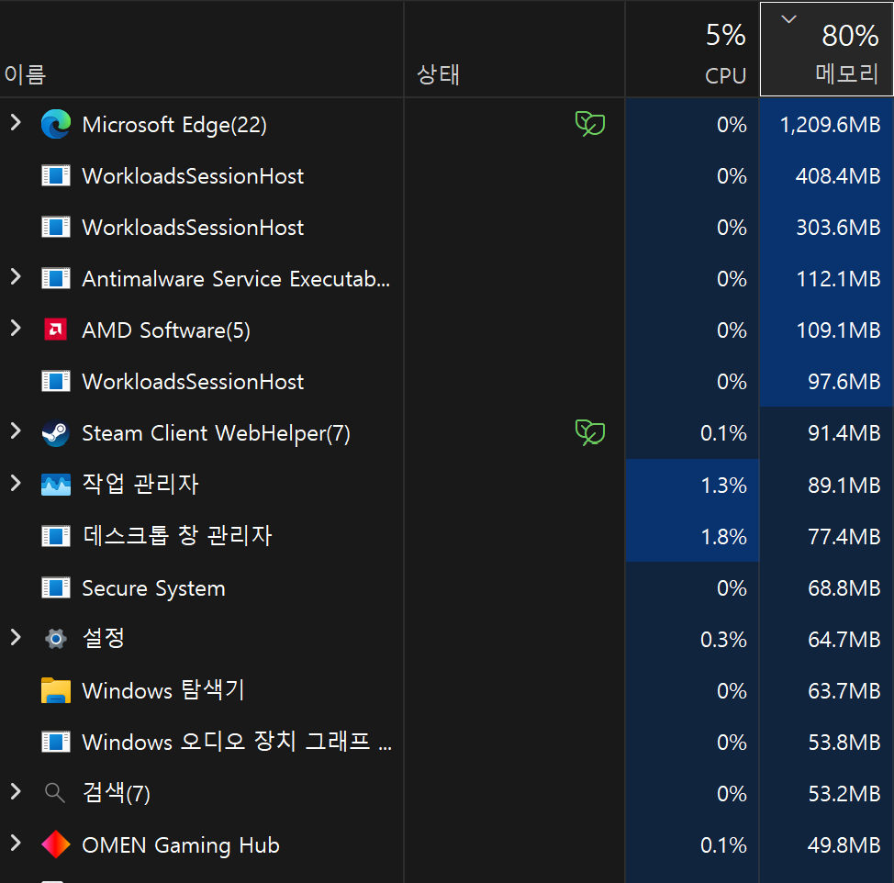Click icon of 303.6MB WorkloadsSessionHost

(56, 227)
